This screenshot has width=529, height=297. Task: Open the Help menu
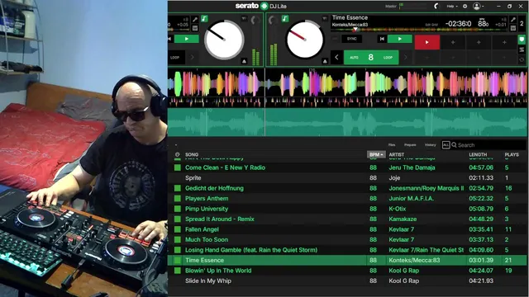(x=452, y=6)
